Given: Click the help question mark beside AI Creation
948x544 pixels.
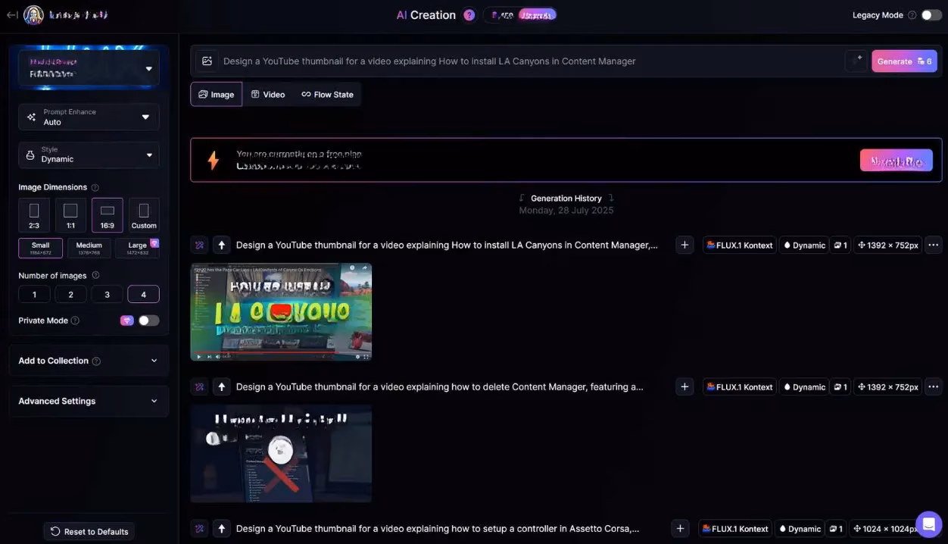Looking at the screenshot, I should [469, 14].
